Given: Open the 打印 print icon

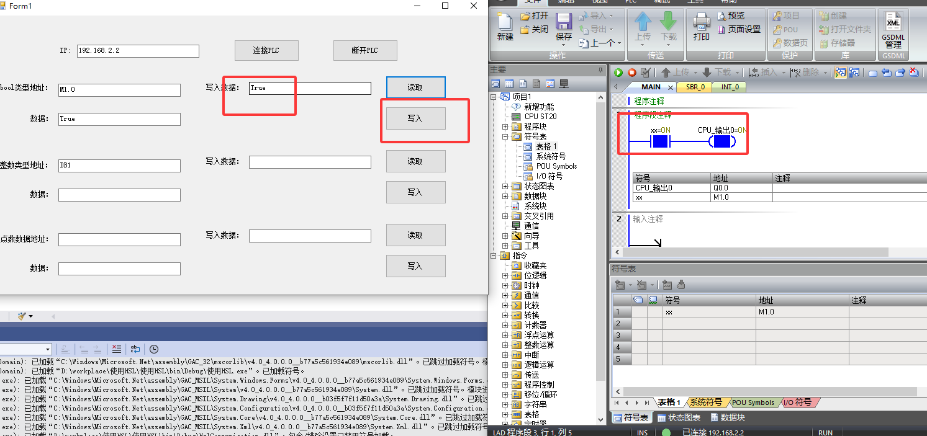Looking at the screenshot, I should [x=701, y=25].
